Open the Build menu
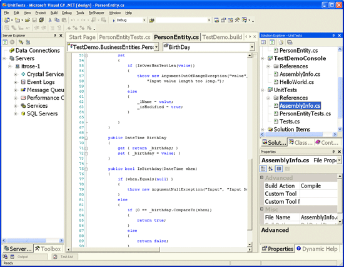 click(x=54, y=13)
